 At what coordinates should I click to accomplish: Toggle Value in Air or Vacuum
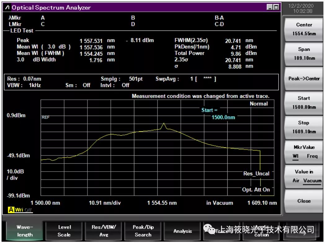point(304,176)
